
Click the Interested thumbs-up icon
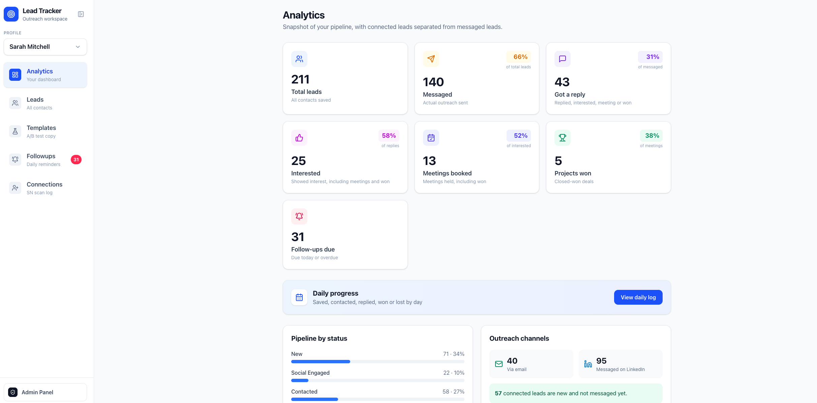tap(299, 138)
